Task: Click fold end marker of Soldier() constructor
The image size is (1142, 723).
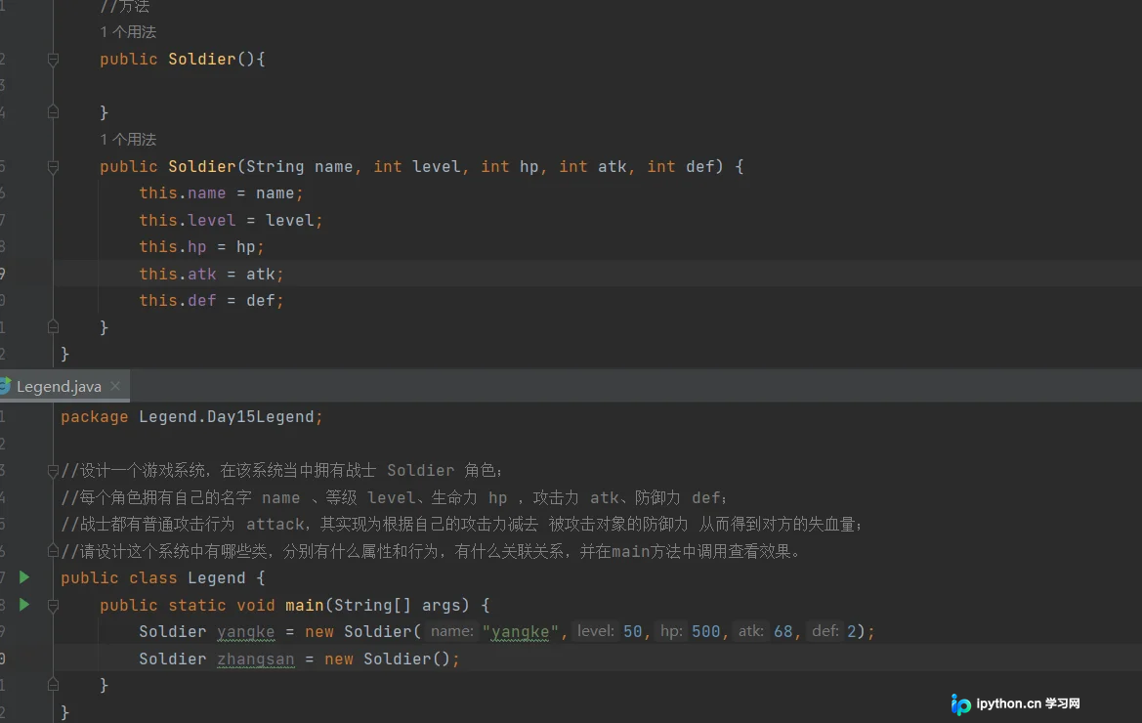Action: [53, 112]
